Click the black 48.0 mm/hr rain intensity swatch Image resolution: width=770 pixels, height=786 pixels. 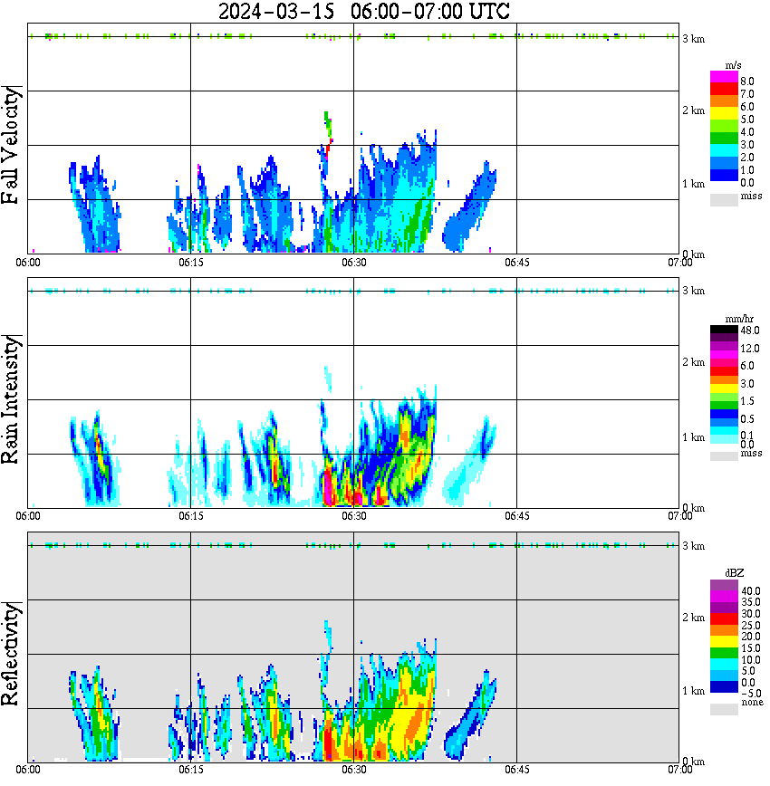(x=724, y=330)
